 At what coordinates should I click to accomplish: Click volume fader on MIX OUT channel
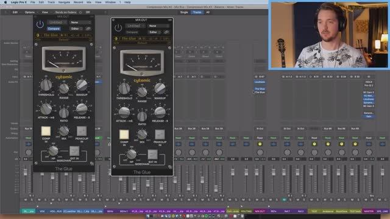pyautogui.click(x=257, y=172)
